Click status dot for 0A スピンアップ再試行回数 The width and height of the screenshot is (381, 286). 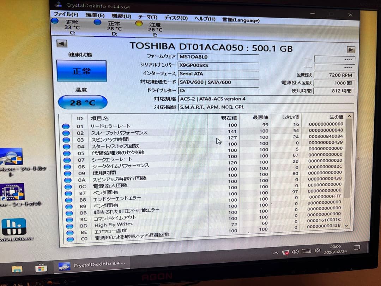(68, 180)
